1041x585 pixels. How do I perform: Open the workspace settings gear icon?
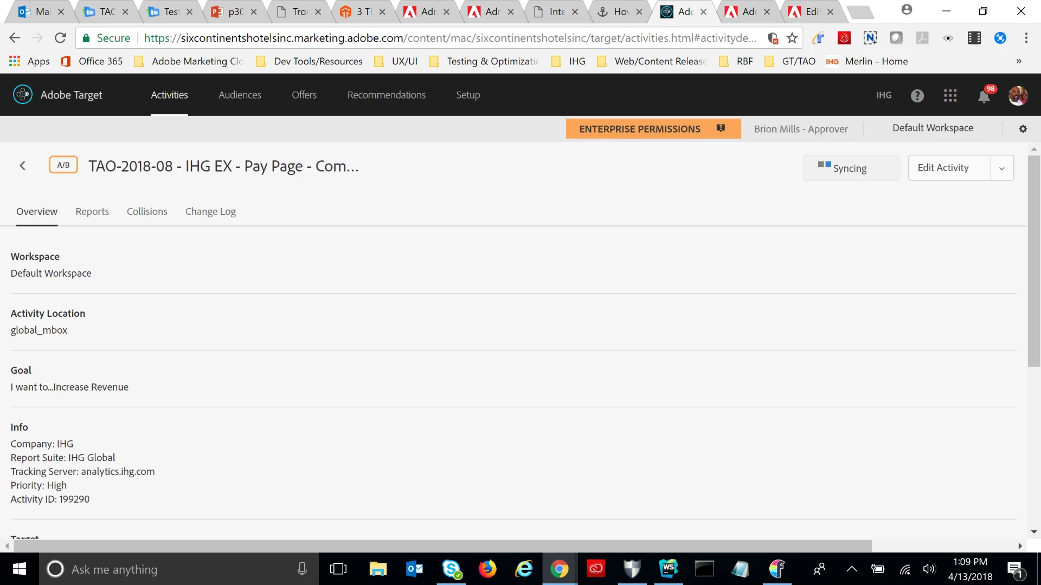[x=1023, y=129]
